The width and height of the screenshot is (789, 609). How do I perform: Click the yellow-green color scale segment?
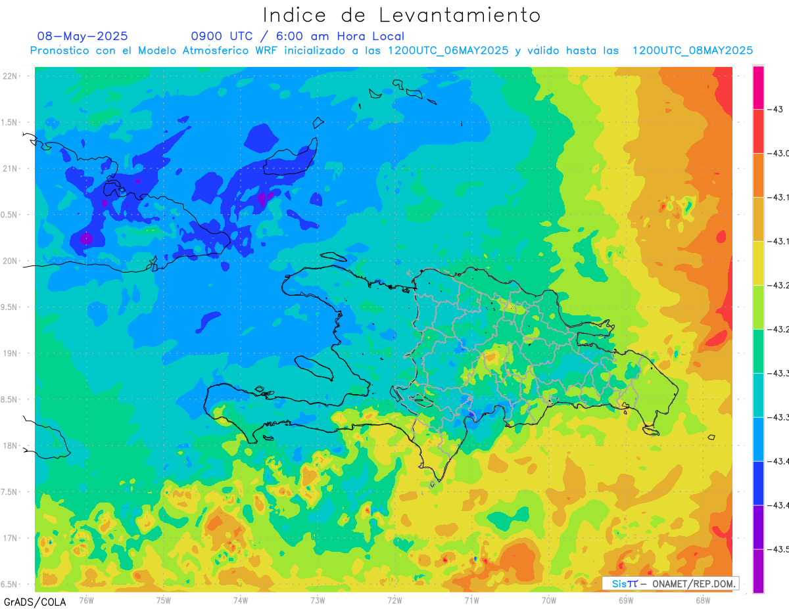(x=758, y=307)
